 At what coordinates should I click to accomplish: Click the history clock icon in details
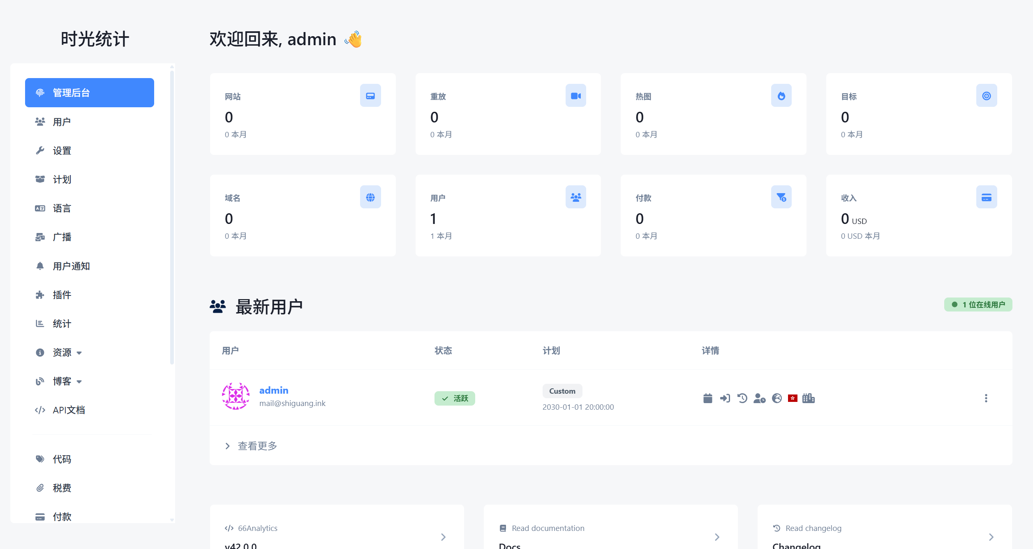click(x=742, y=398)
